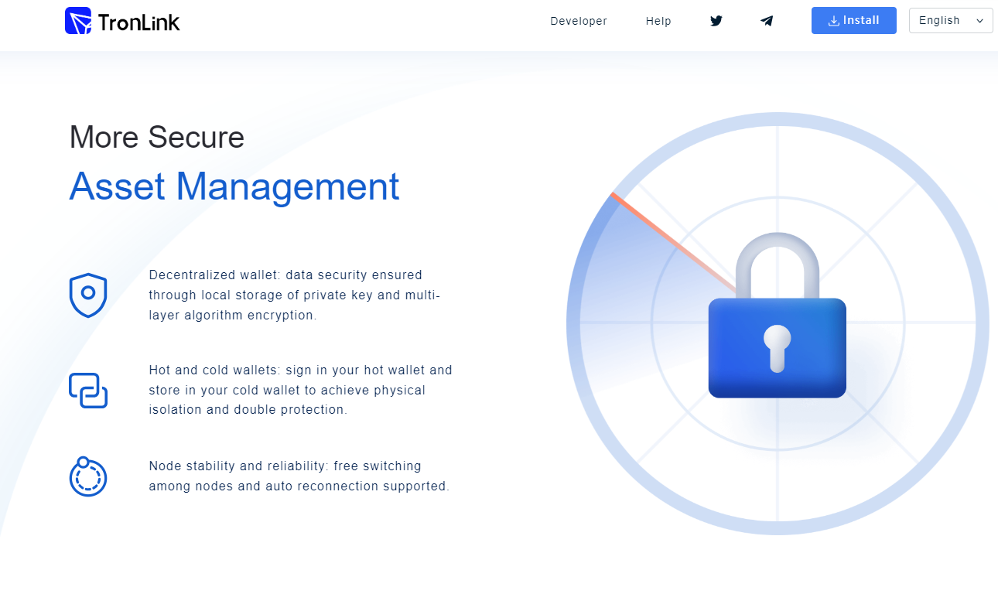Click the overlapping squares hot/cold wallet icon
The width and height of the screenshot is (998, 594).
(88, 390)
